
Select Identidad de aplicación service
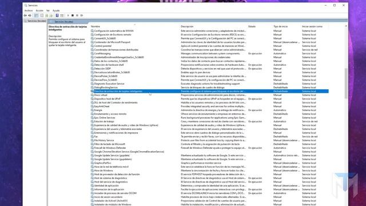[209, 185]
